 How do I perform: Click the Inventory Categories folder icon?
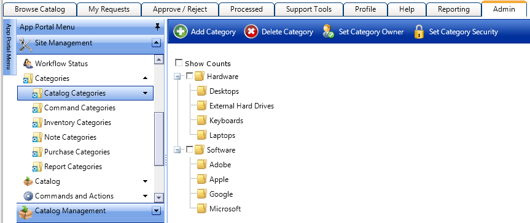tap(37, 123)
